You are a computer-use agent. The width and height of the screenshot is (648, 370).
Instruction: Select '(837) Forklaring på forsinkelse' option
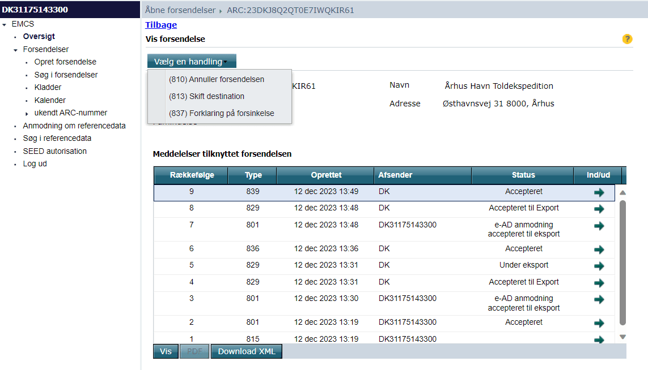click(x=221, y=113)
